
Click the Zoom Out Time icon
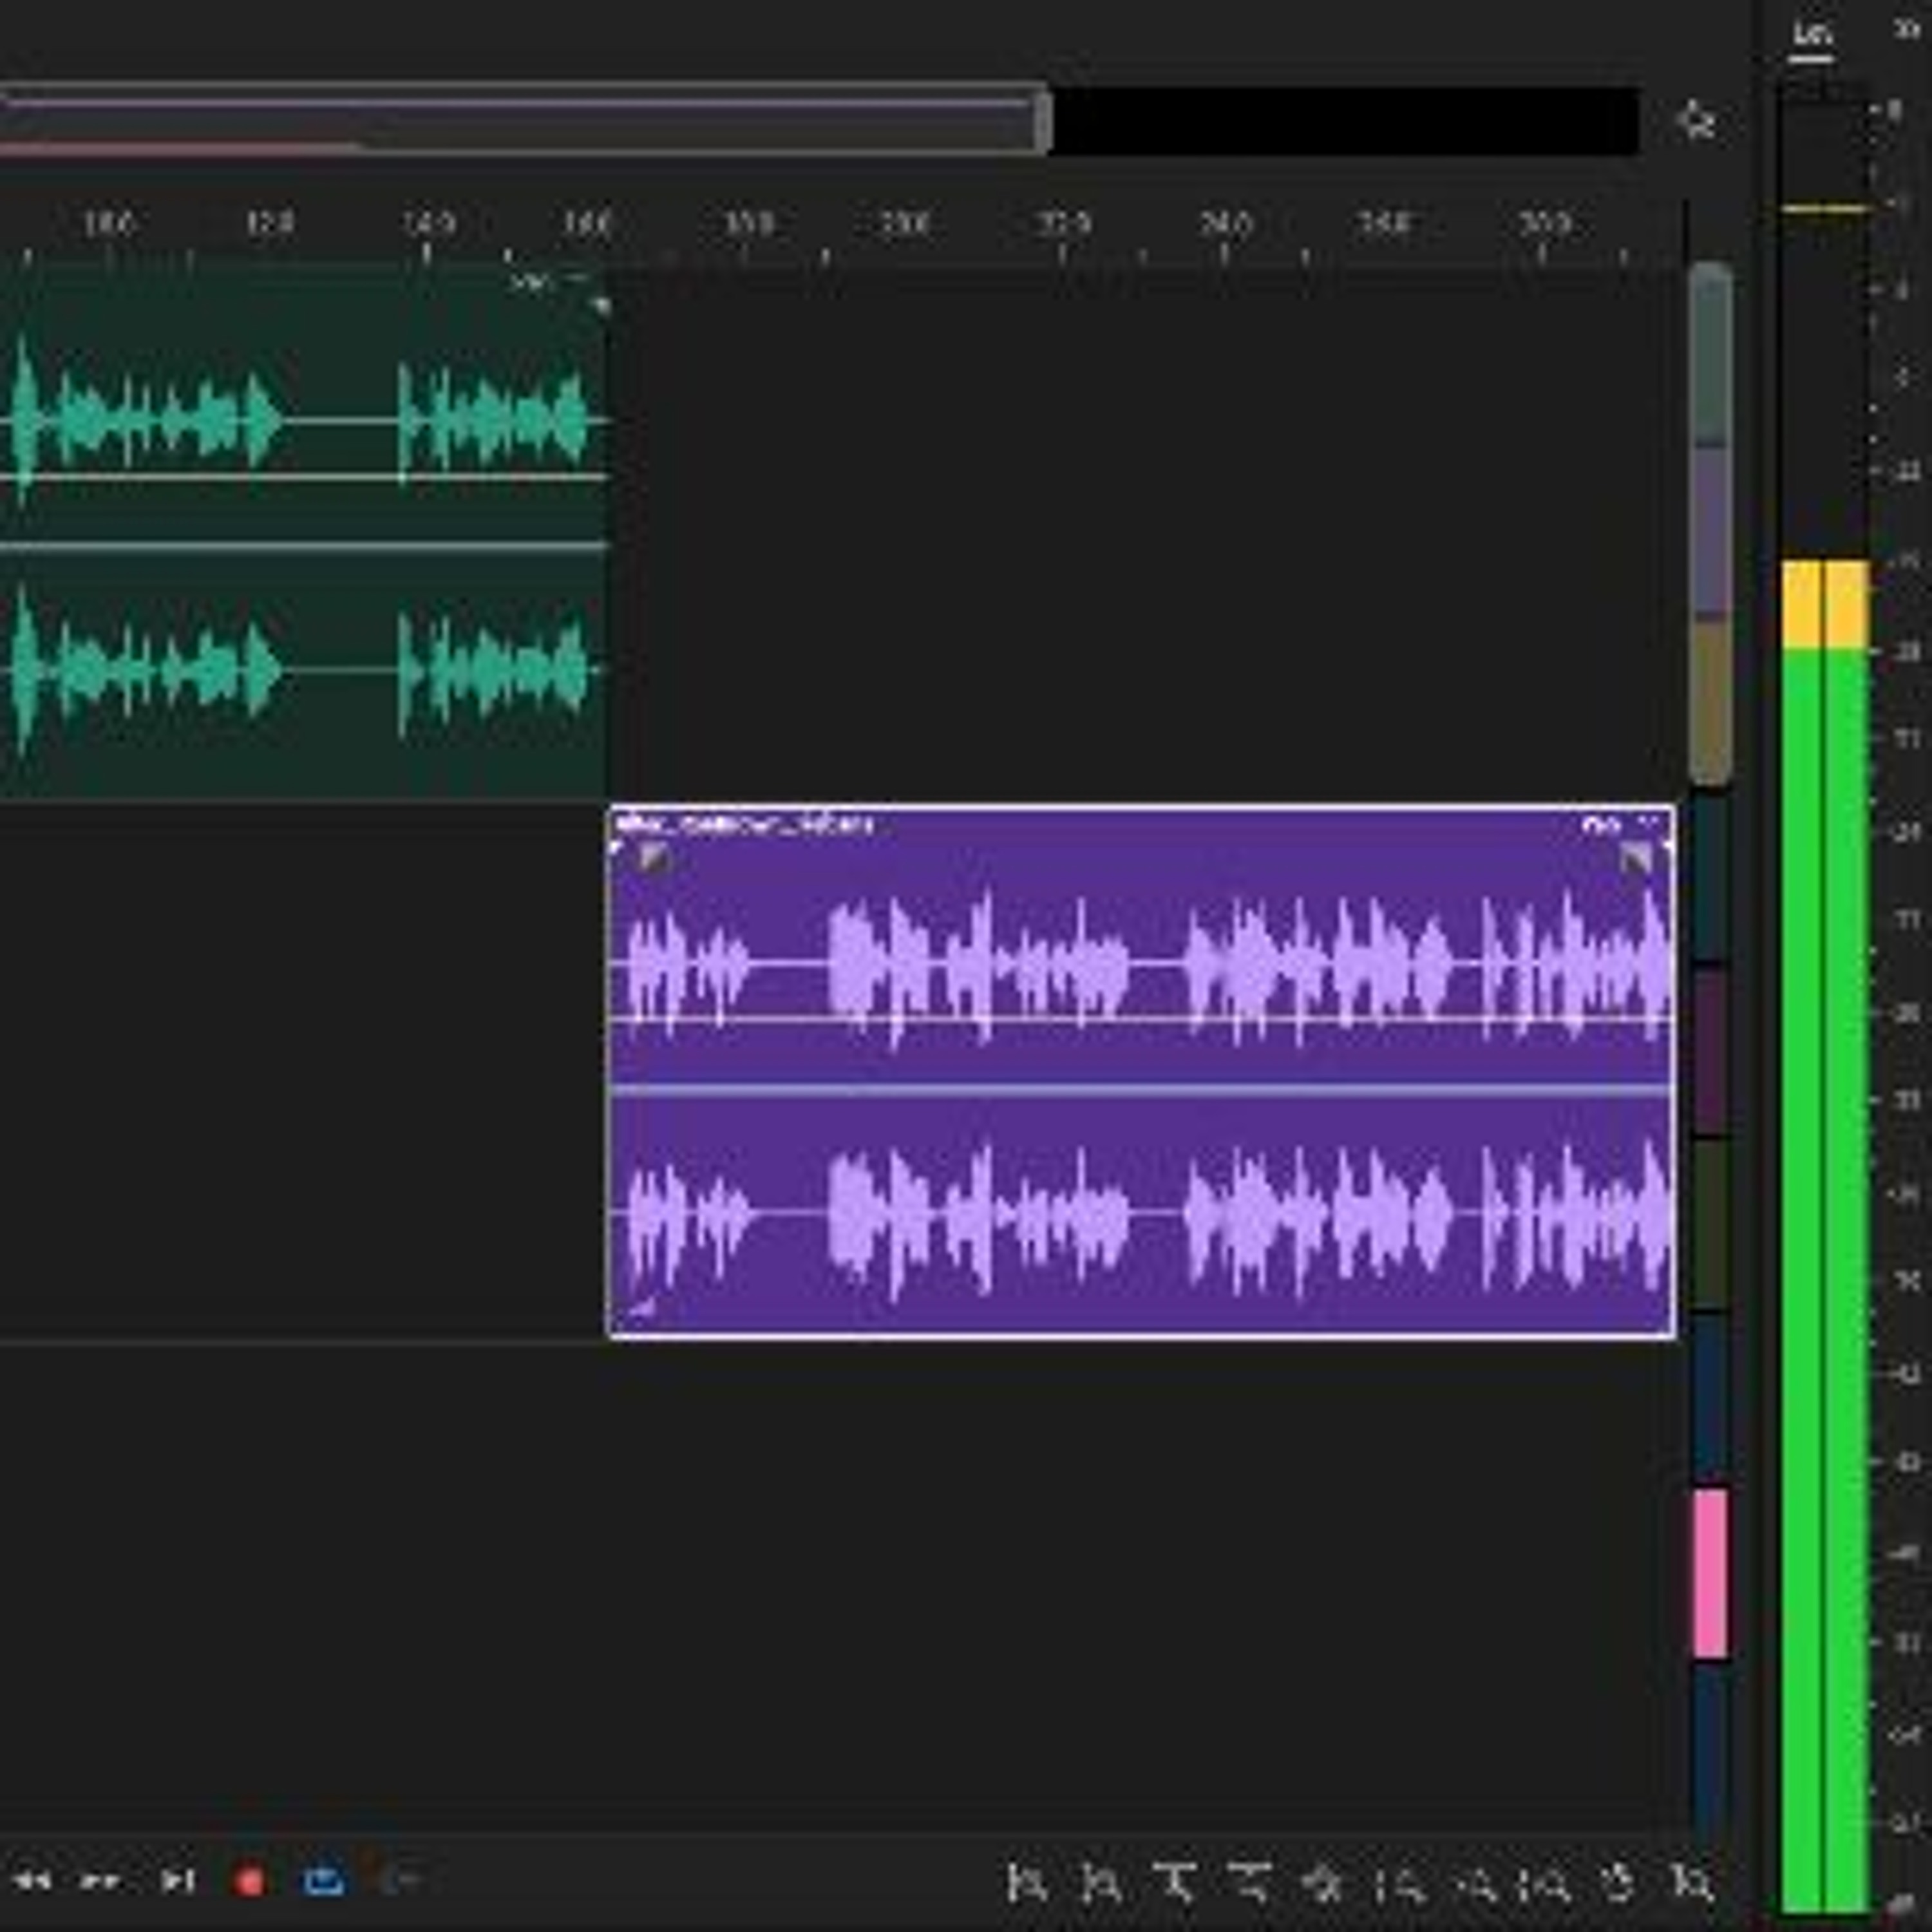coord(1250,1884)
